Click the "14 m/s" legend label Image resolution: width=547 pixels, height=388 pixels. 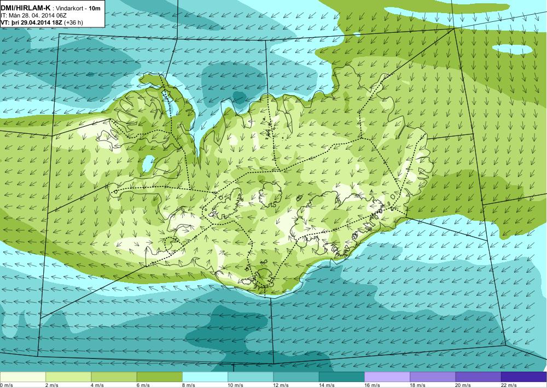coord(327,385)
